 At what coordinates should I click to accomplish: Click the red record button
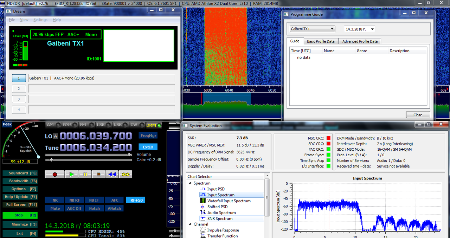(x=55, y=174)
